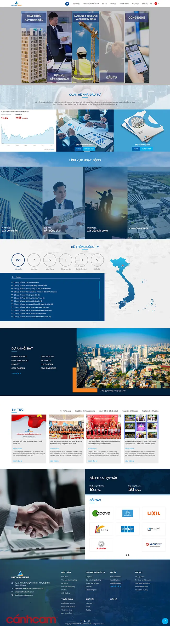Open the footer Instagram icon

coord(89,621)
